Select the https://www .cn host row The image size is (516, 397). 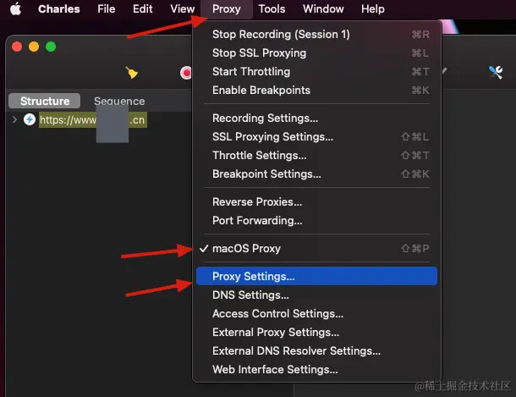pyautogui.click(x=93, y=120)
